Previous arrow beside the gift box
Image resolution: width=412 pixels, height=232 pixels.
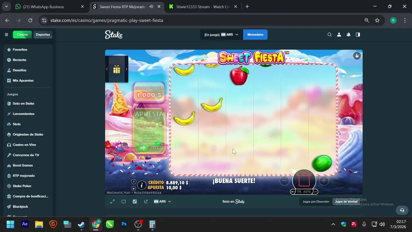tap(107, 69)
